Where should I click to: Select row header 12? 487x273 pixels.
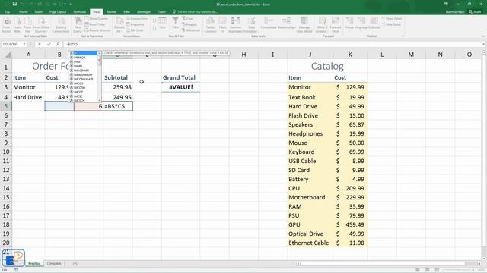[x=6, y=170]
